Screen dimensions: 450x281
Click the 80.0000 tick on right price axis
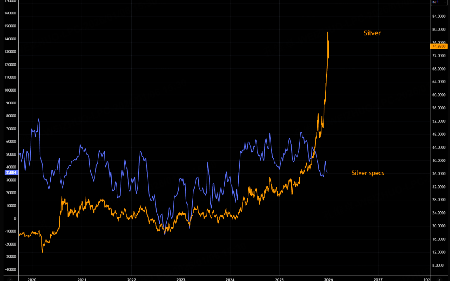click(x=439, y=30)
